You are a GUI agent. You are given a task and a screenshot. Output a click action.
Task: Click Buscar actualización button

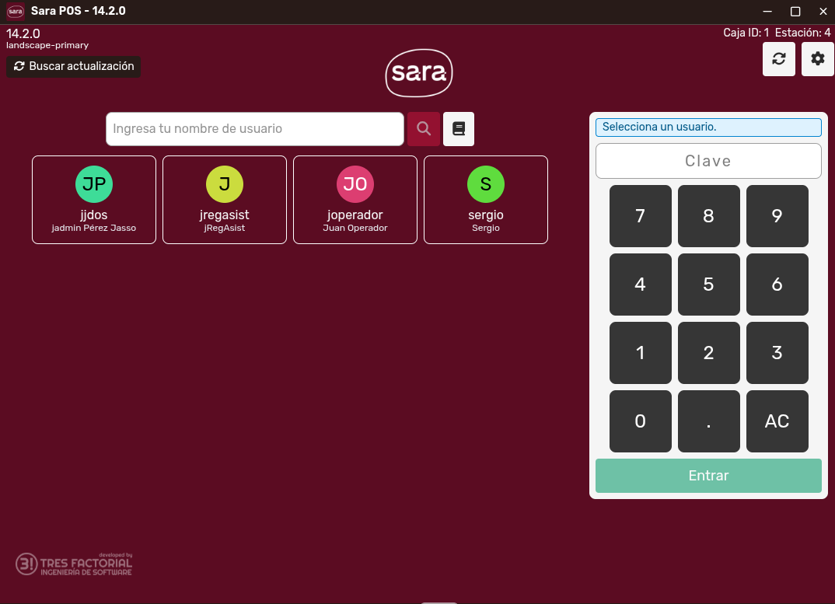74,67
